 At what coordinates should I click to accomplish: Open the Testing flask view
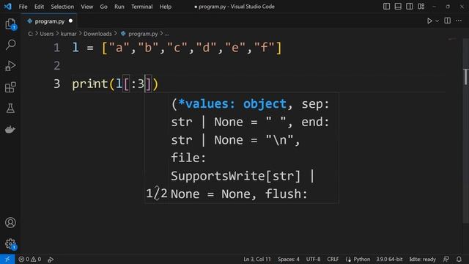[10, 109]
